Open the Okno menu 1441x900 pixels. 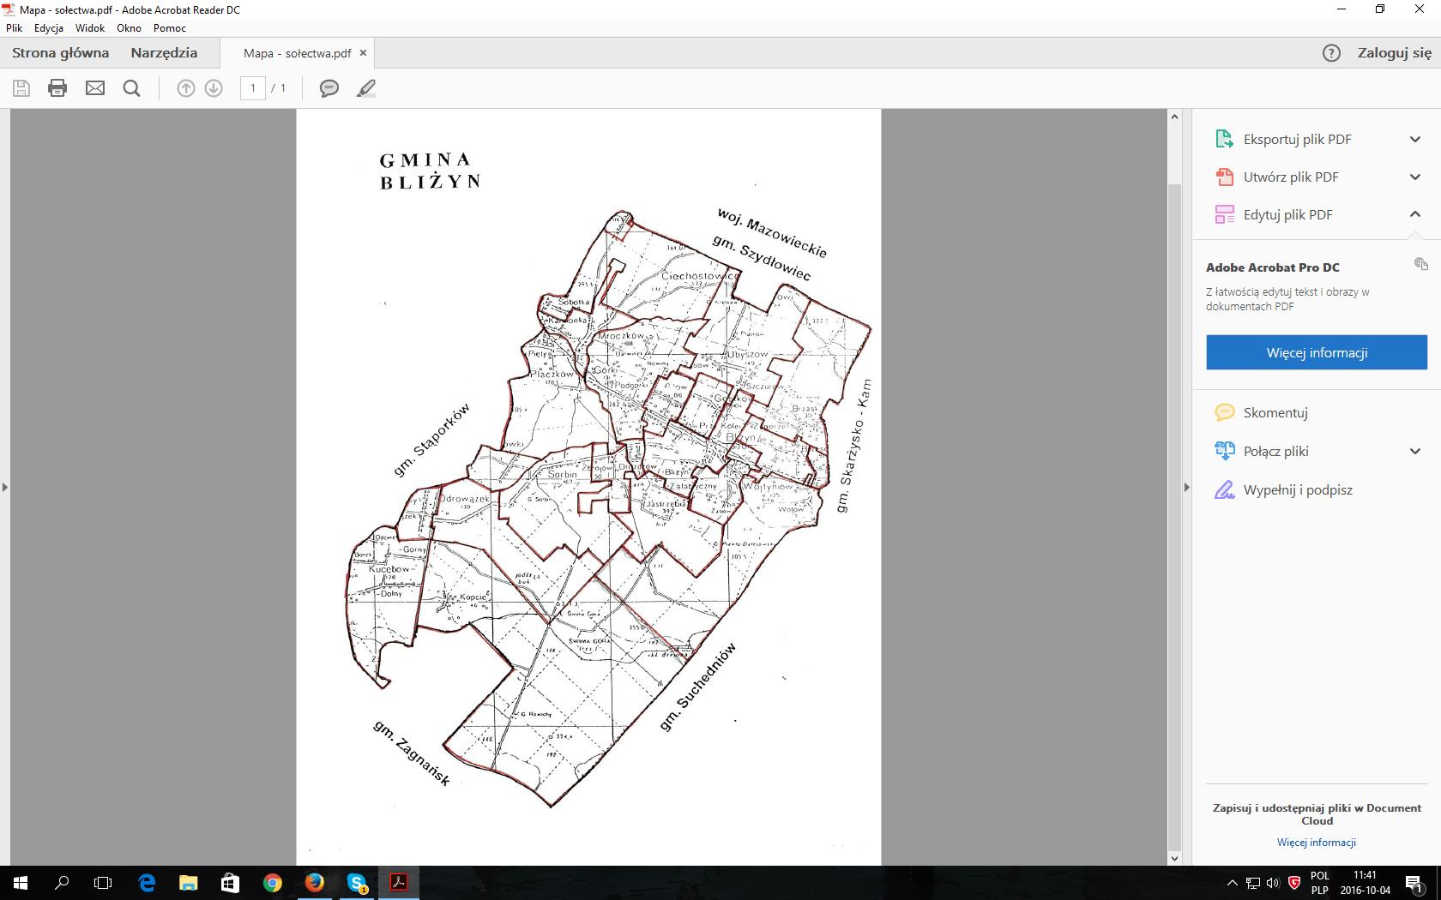click(129, 28)
